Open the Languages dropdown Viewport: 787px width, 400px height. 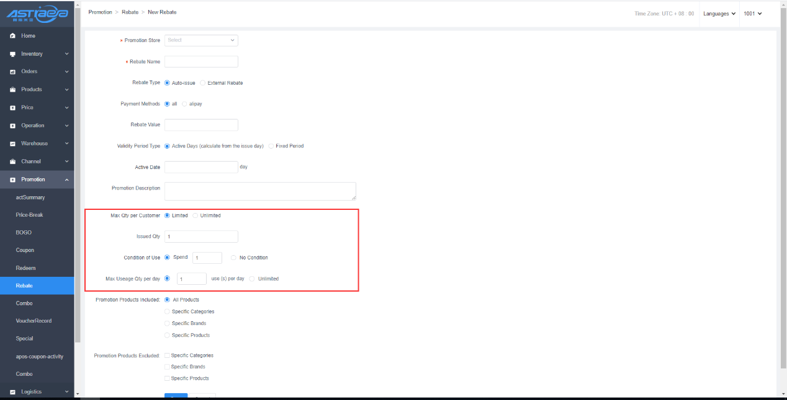pos(719,14)
